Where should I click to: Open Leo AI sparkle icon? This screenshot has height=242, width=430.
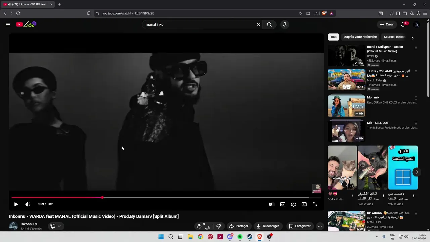[412, 13]
